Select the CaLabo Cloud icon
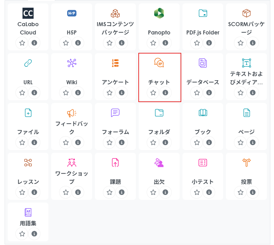 pos(28,13)
